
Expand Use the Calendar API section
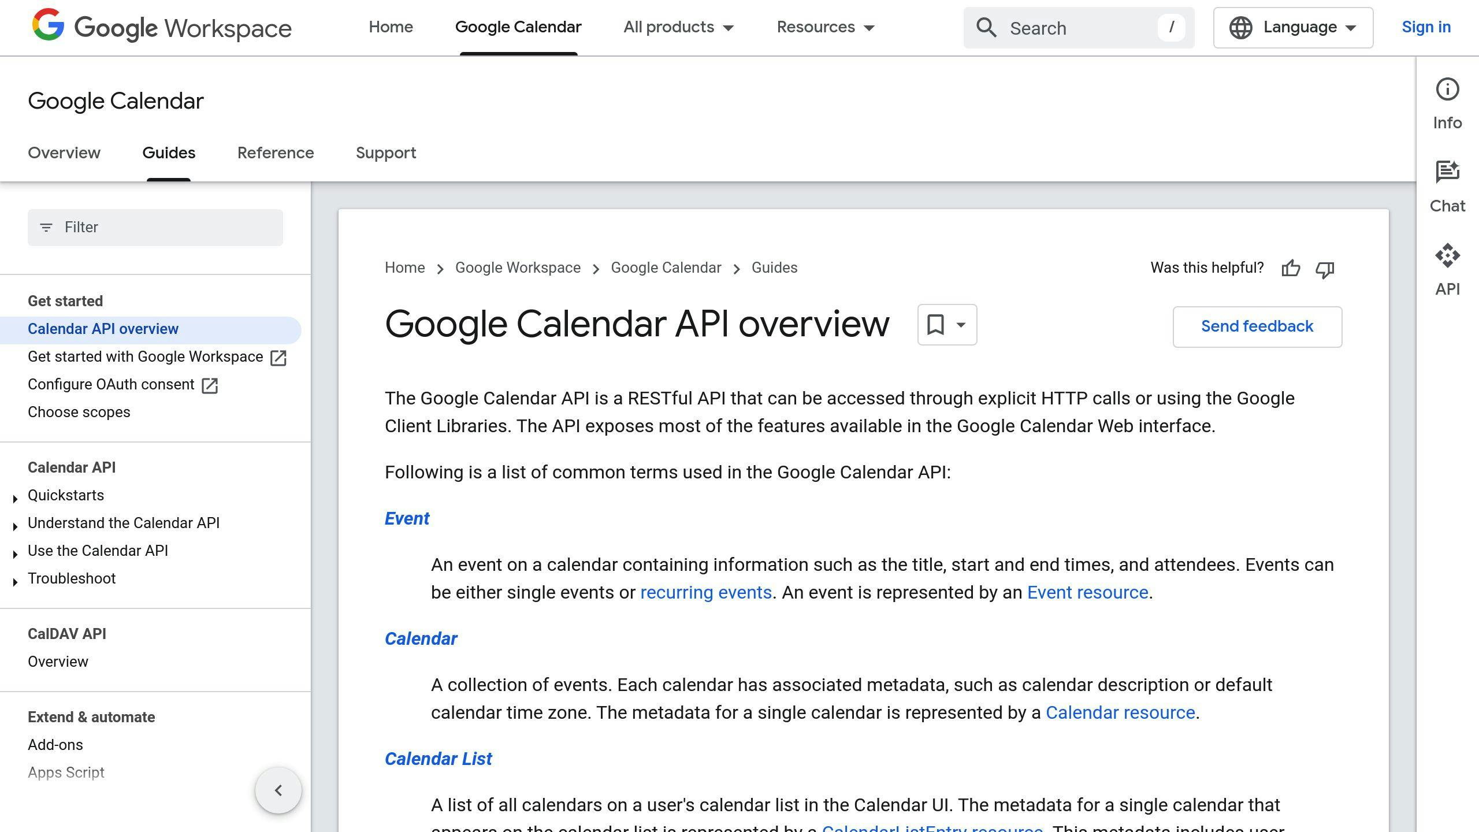point(15,554)
